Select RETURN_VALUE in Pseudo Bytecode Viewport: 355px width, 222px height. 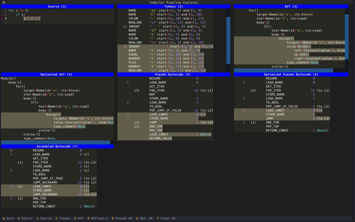(161, 138)
